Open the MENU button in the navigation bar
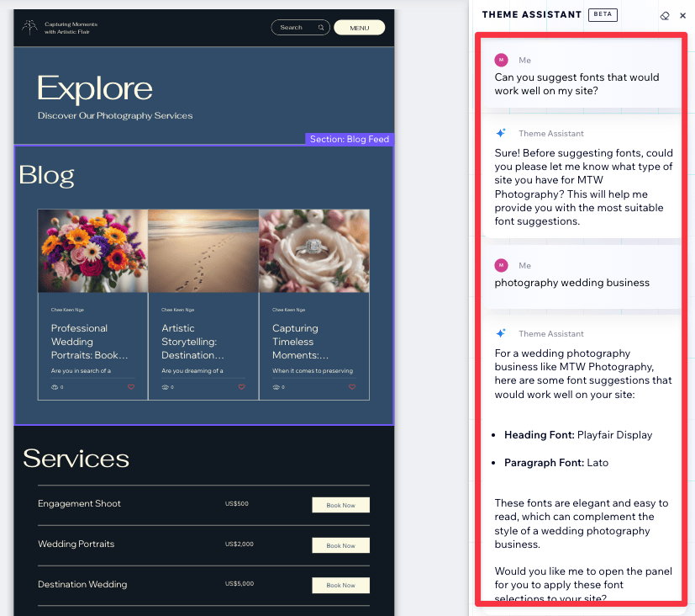This screenshot has width=695, height=616. 359,27
